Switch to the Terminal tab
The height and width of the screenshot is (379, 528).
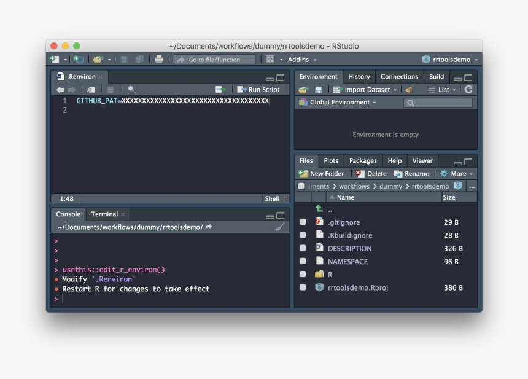(104, 214)
